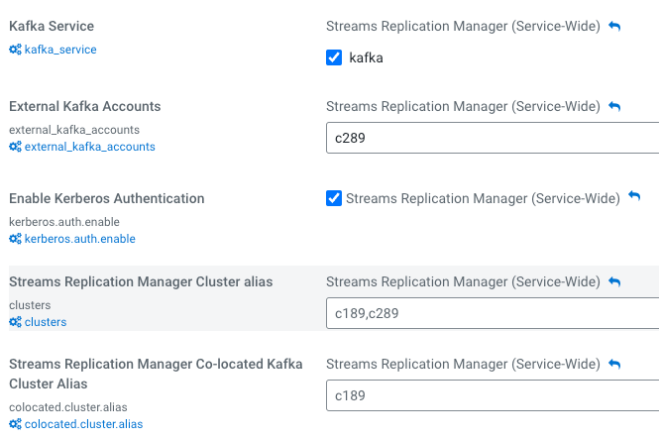This screenshot has height=438, width=659.
Task: Click the gears icon beside colocated.cluster.alias
Action: click(15, 424)
